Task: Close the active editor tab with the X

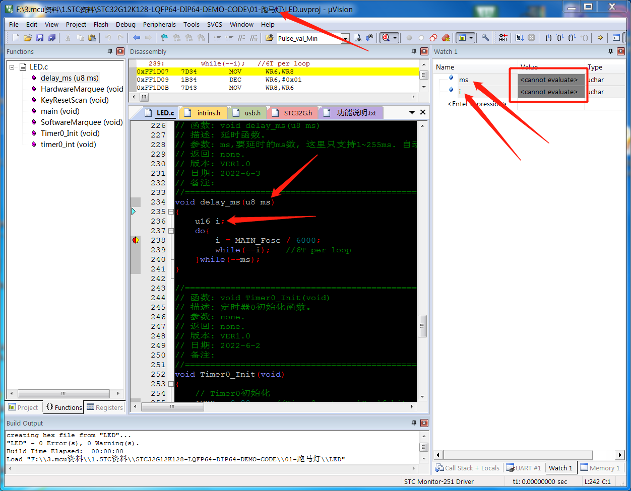Action: coord(423,112)
